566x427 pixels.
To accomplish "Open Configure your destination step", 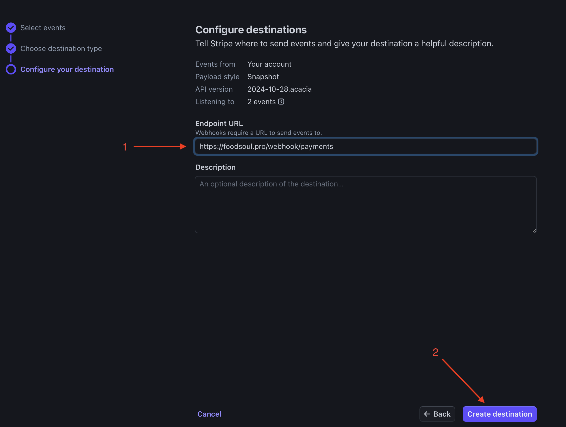I will pyautogui.click(x=67, y=69).
